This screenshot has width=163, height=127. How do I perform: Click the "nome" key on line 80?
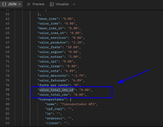pos(51,104)
